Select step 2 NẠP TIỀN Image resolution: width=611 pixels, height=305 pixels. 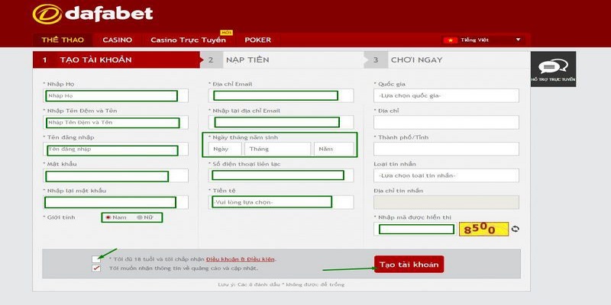click(282, 60)
